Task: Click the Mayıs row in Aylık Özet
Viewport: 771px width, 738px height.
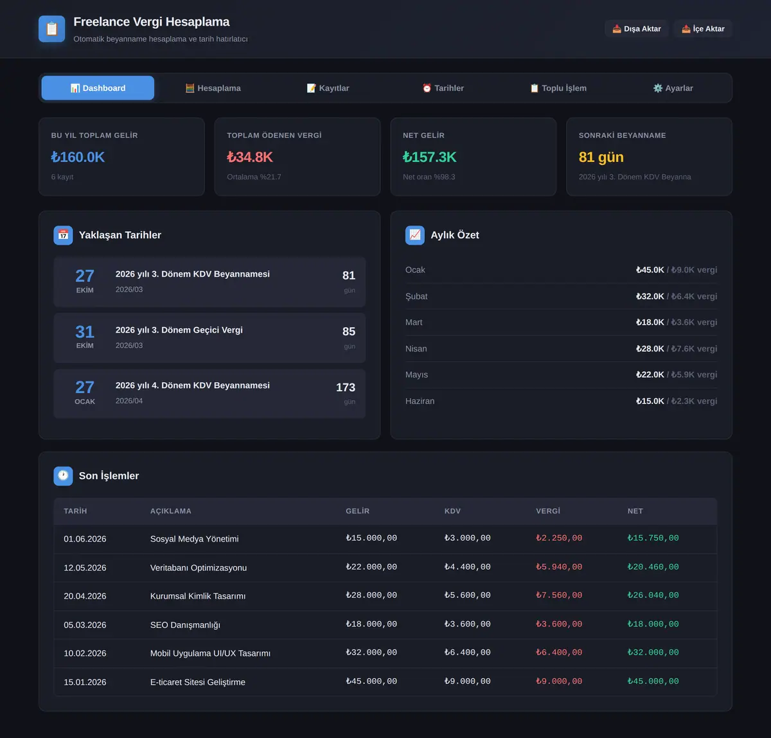Action: [x=561, y=374]
